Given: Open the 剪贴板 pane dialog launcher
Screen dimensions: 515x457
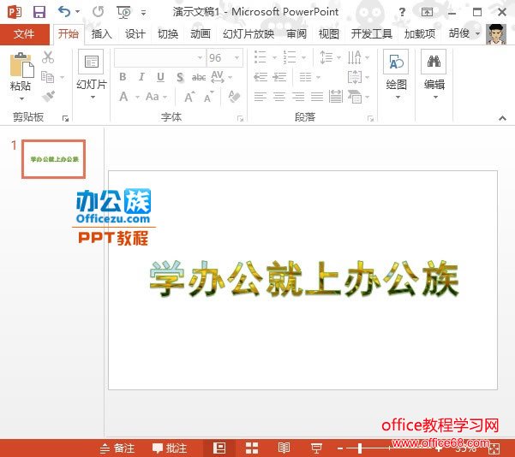Looking at the screenshot, I should tap(65, 118).
